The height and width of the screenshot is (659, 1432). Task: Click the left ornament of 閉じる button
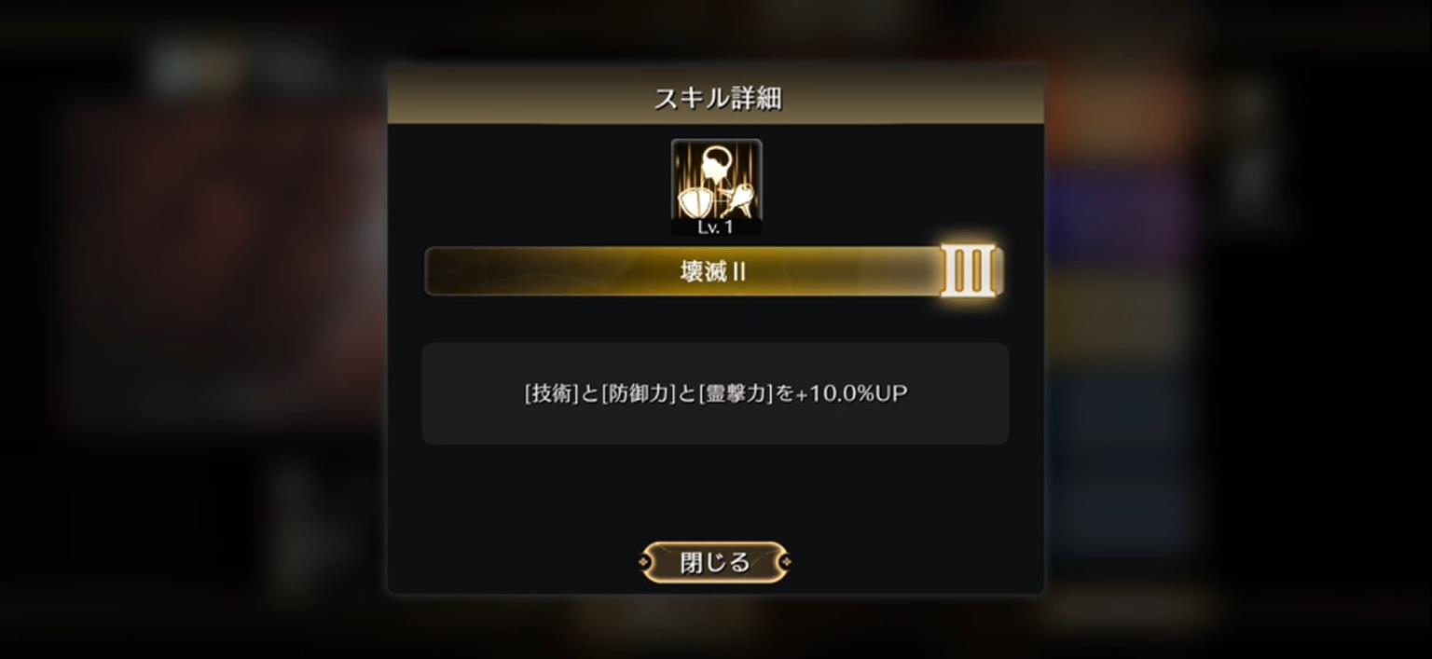pyautogui.click(x=646, y=562)
